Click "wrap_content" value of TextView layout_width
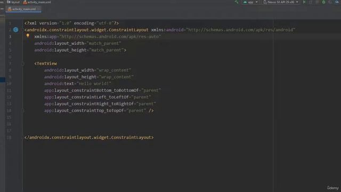341x192 pixels. pos(113,70)
